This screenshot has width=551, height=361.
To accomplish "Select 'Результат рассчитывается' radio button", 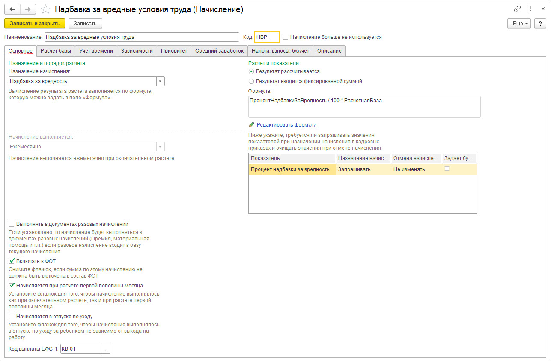I will [x=251, y=71].
